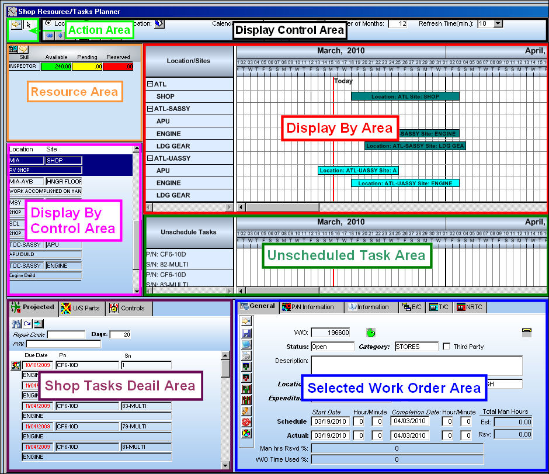Select the TOC-SASSY ENGINE row

[x=46, y=265]
